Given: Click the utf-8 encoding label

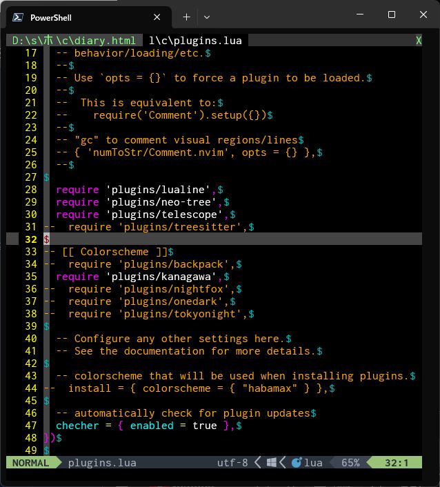Looking at the screenshot, I should 232,463.
